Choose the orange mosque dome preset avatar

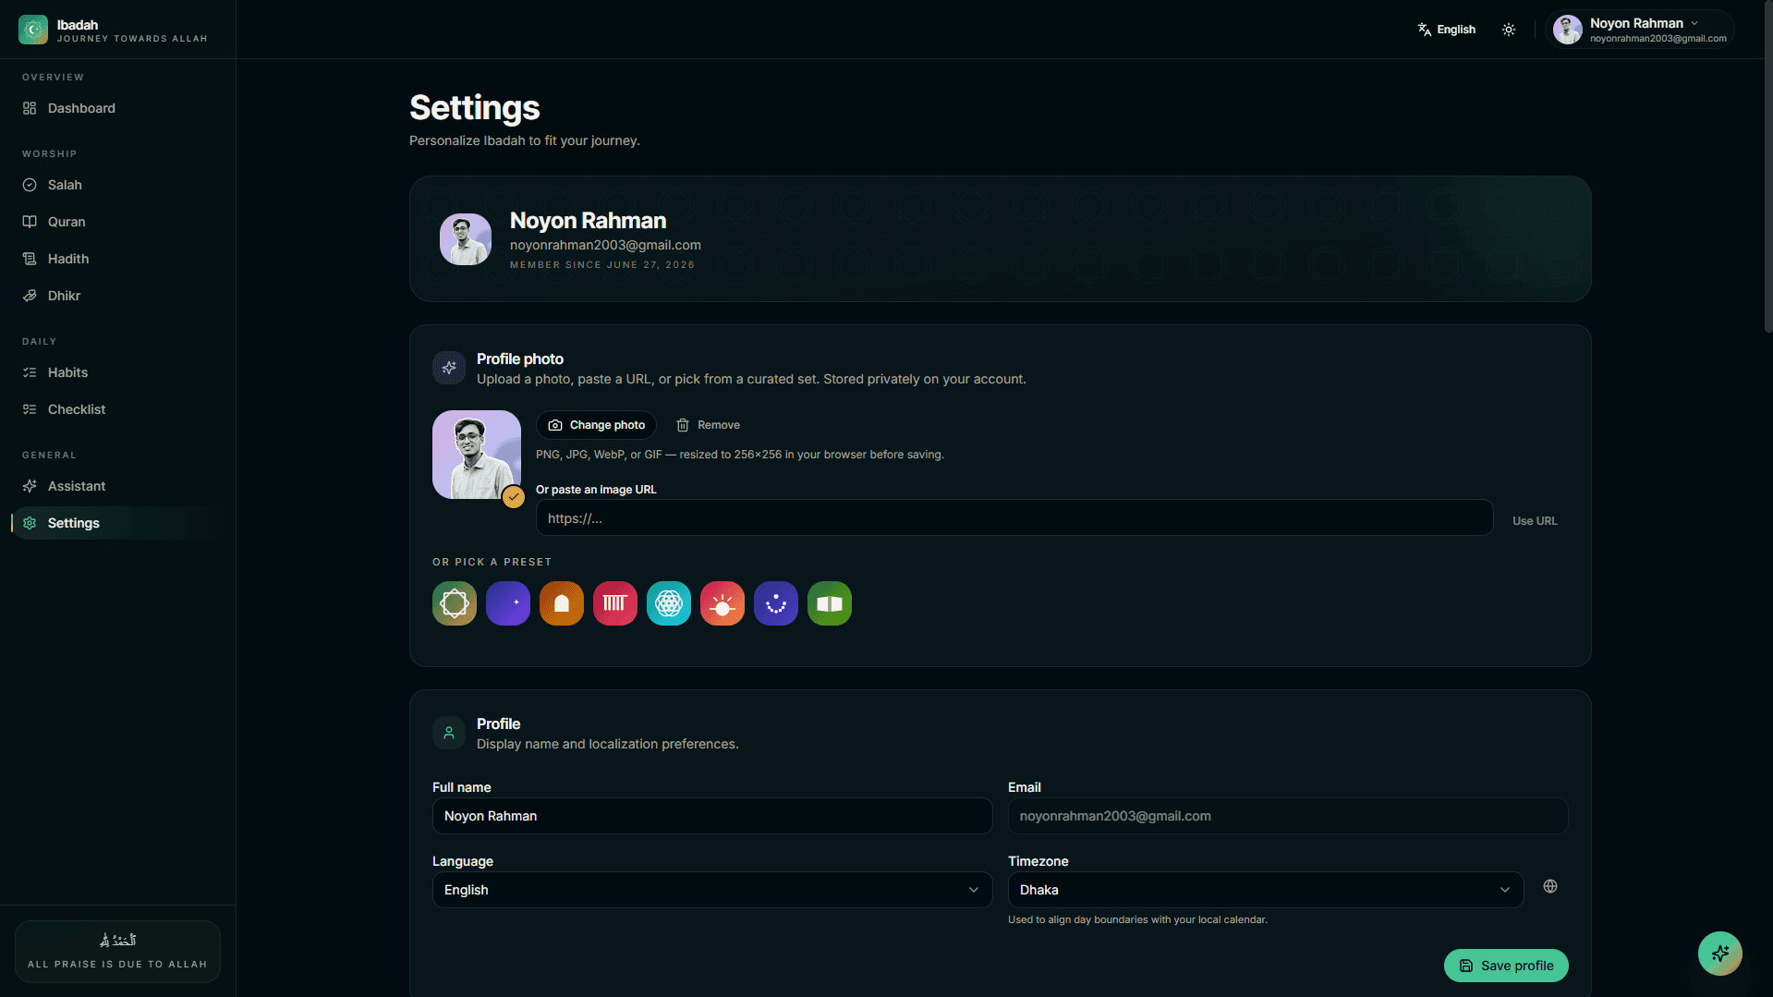click(562, 603)
